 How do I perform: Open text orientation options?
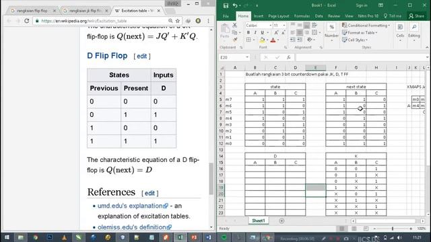(x=310, y=40)
